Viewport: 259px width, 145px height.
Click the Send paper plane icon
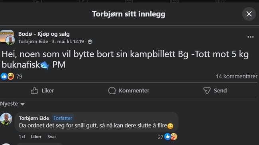(x=207, y=90)
